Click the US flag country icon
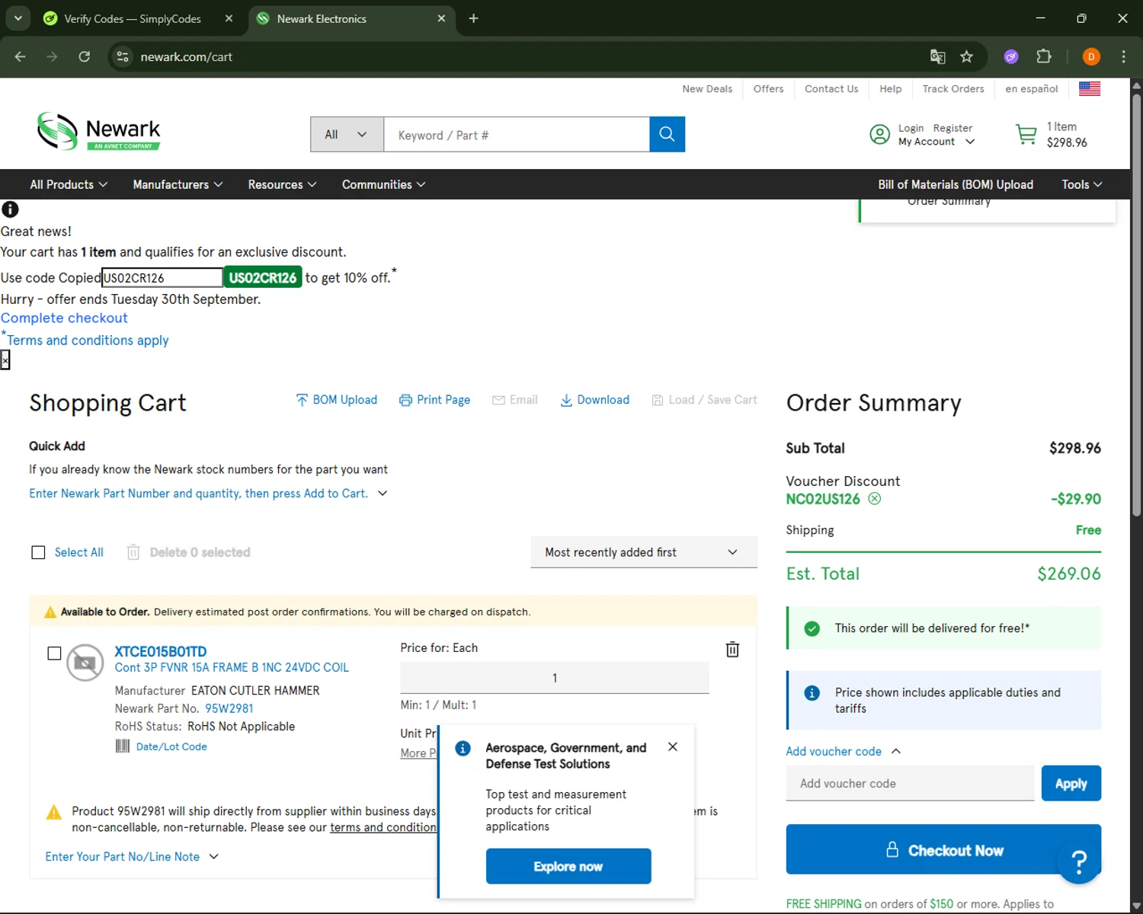This screenshot has height=914, width=1143. (x=1089, y=89)
